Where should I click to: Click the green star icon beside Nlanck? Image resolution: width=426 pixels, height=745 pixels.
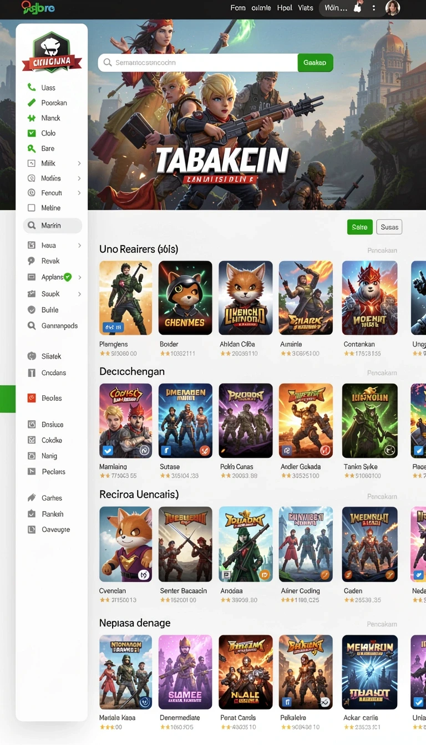coord(31,118)
